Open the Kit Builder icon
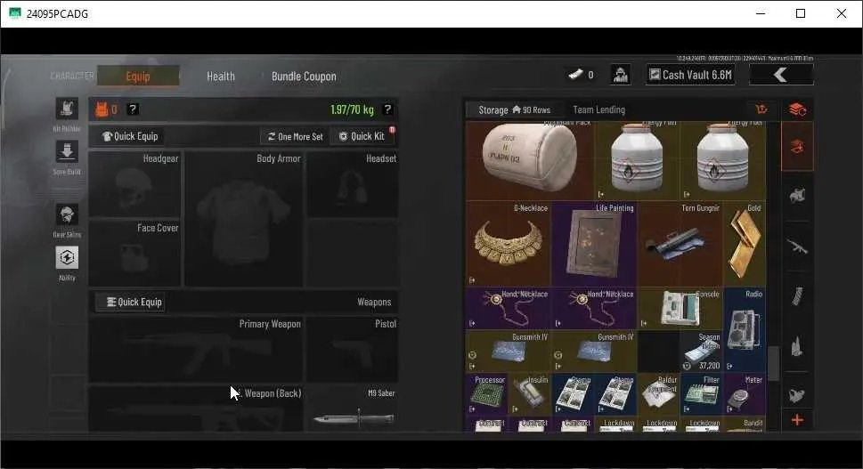863x469 pixels. (x=67, y=109)
